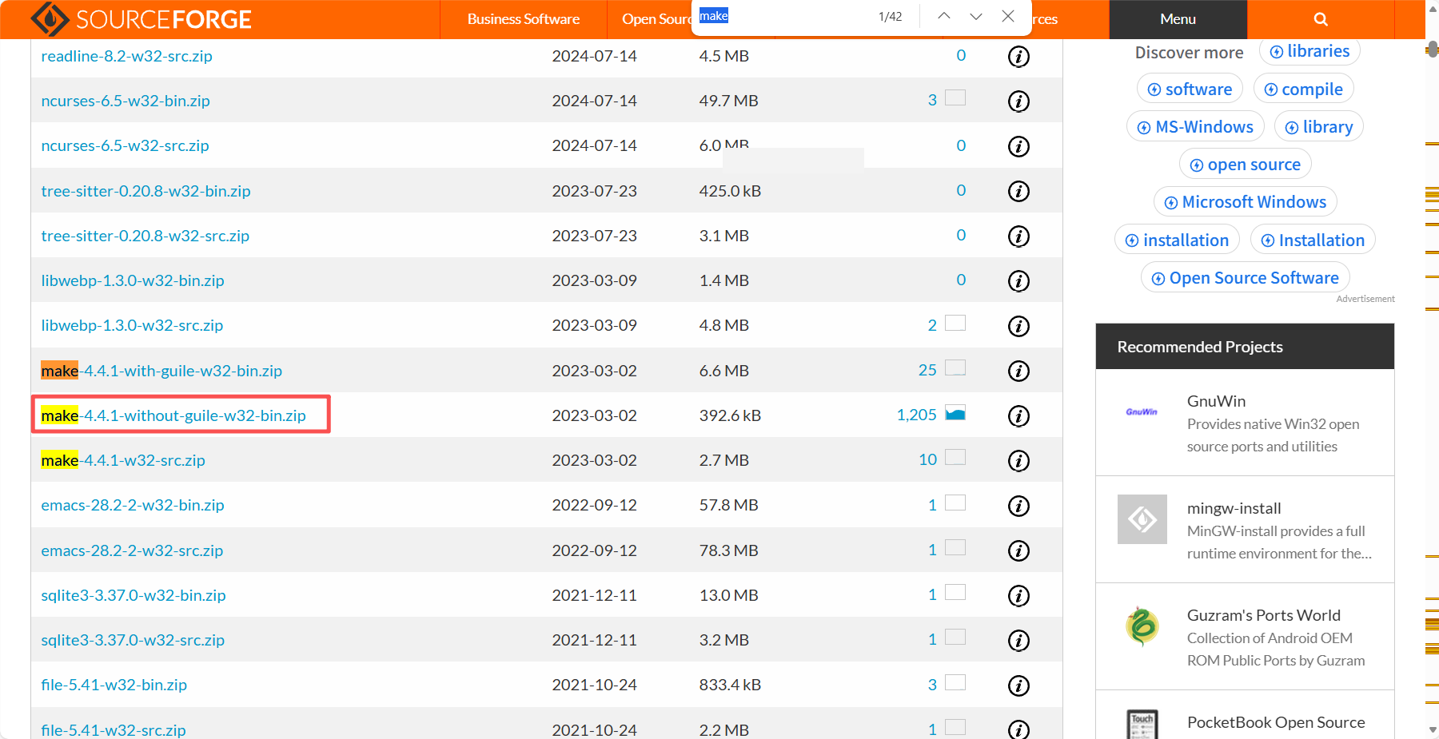
Task: Open tree-sitter-0.20.8-w32-bin.zip link
Action: click(145, 191)
